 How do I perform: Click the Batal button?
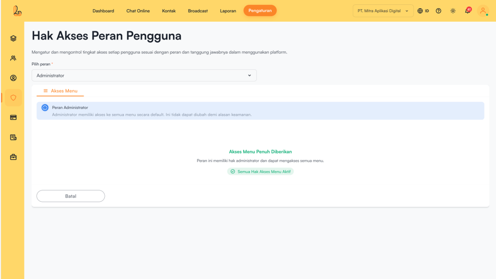click(x=71, y=196)
